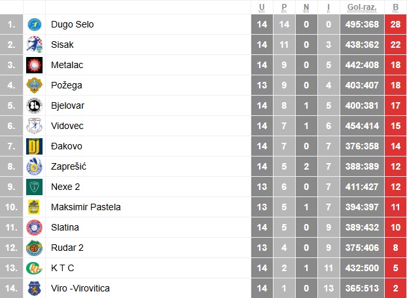Click the Bjelovar black-and-white logo

[x=34, y=105]
